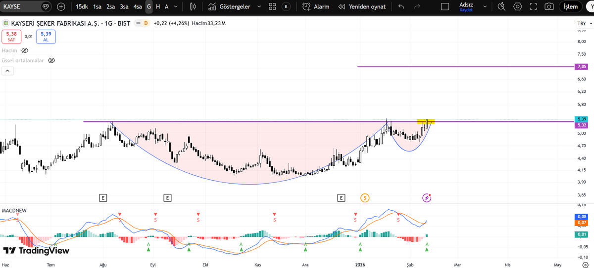Open the chart layout setup square icon

pyautogui.click(x=445, y=7)
